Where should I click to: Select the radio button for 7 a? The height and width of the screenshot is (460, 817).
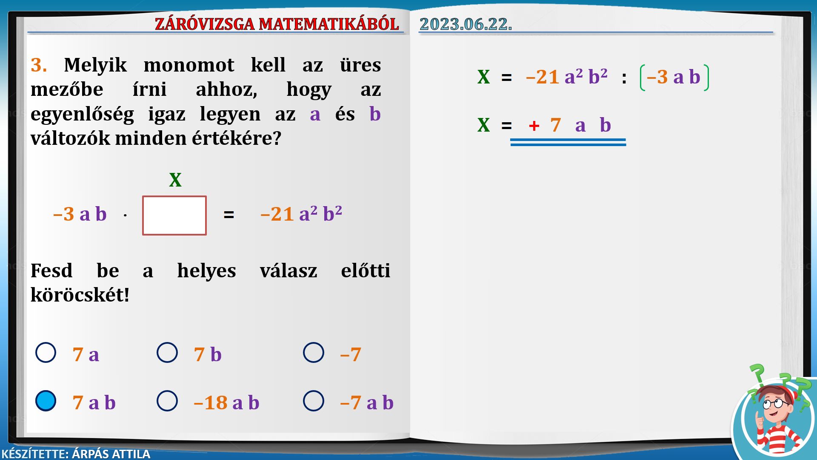tap(46, 353)
